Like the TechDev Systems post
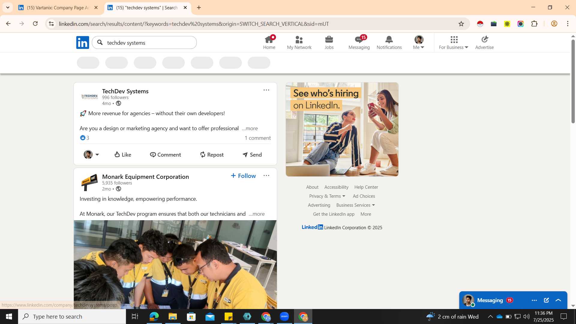This screenshot has height=324, width=576. (123, 154)
